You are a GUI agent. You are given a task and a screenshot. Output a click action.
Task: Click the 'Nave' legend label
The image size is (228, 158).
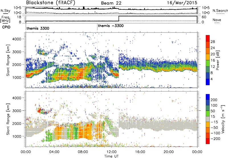(217, 20)
